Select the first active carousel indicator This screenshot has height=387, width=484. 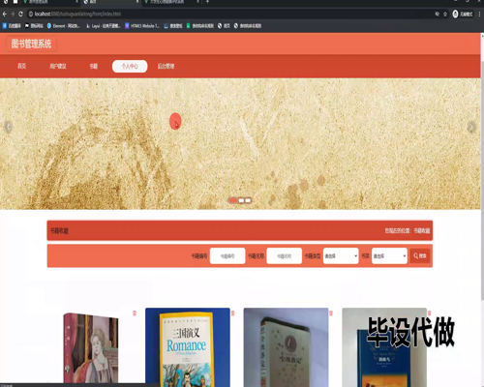pos(233,200)
